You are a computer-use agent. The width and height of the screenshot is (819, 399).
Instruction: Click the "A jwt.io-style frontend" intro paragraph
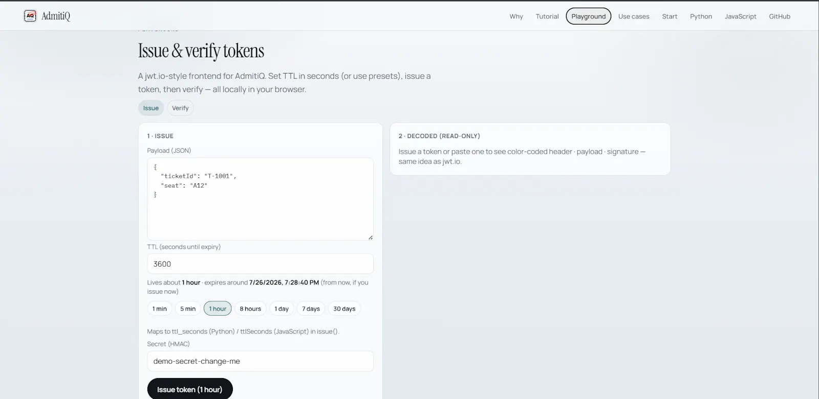pyautogui.click(x=284, y=82)
